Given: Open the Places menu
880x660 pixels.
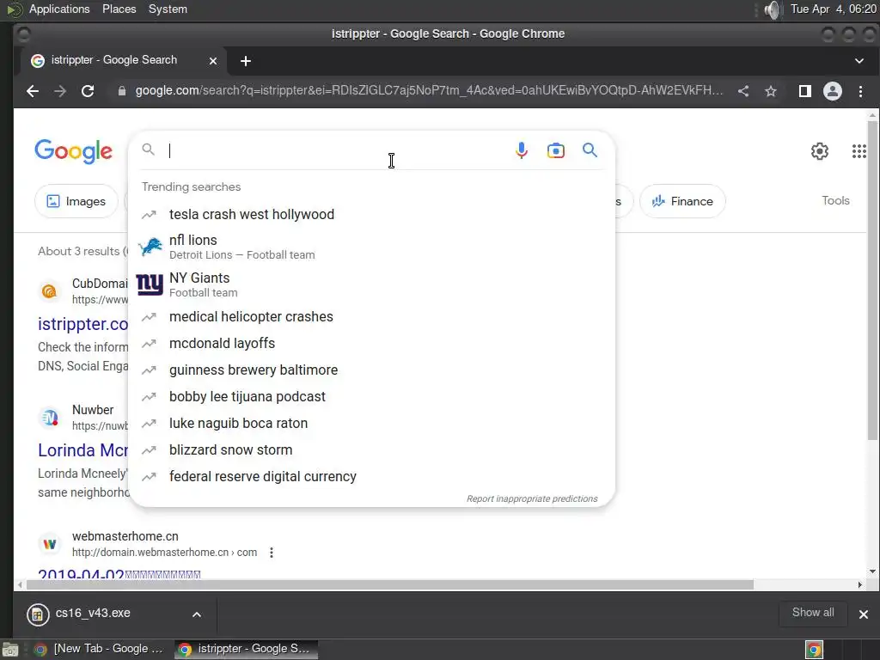Looking at the screenshot, I should (119, 9).
